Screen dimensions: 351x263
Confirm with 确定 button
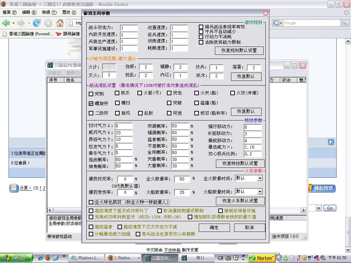[x=214, y=227]
